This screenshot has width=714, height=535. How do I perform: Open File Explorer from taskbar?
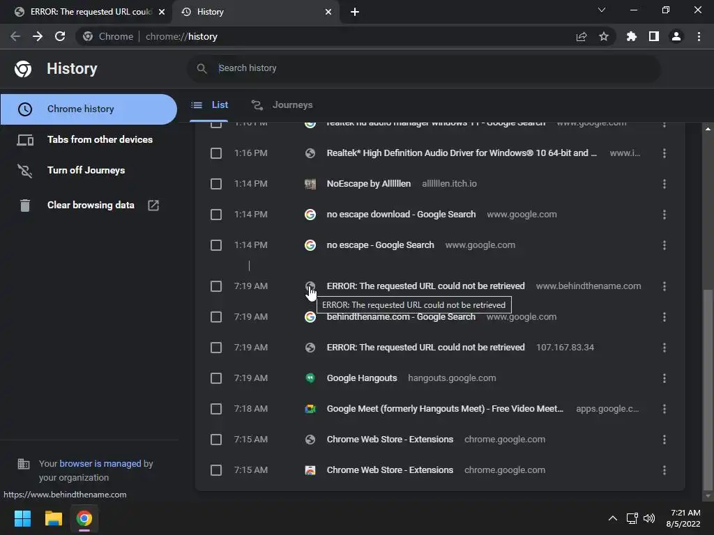point(53,518)
